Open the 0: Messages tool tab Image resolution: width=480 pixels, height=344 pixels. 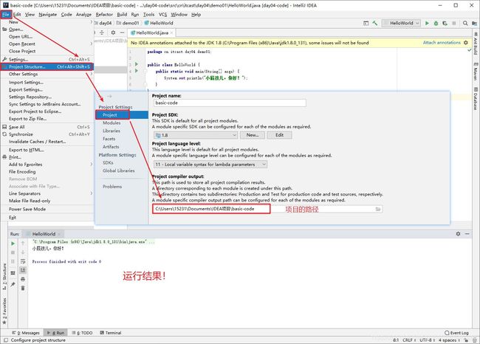(x=26, y=333)
